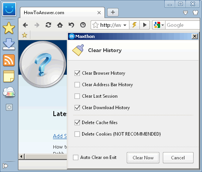Check Clear Address Bar History
This screenshot has height=172, width=202.
pos(77,85)
